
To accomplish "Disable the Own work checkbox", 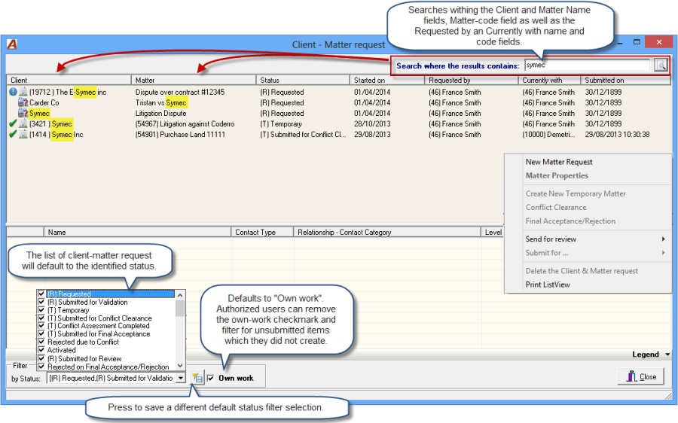I will [211, 378].
